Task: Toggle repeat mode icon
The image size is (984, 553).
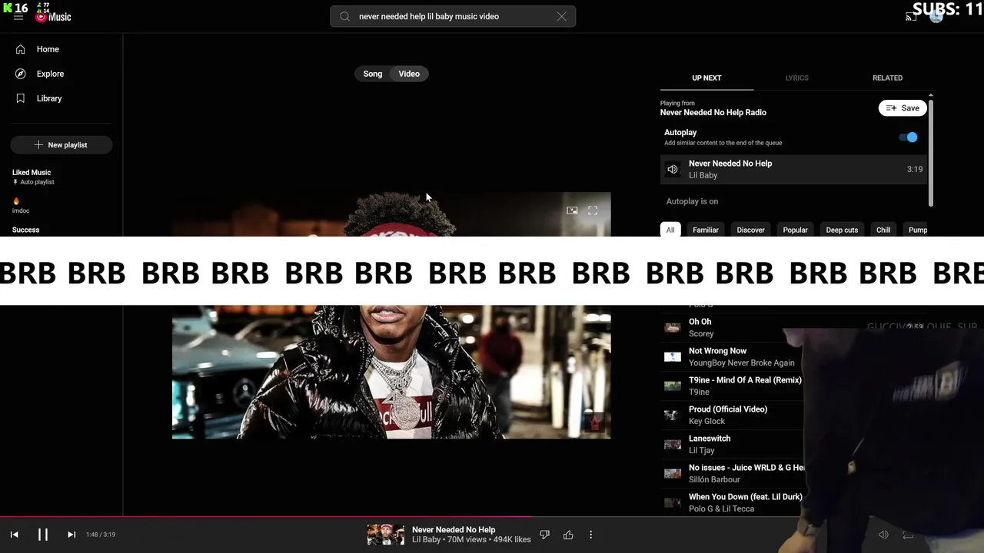Action: tap(908, 535)
